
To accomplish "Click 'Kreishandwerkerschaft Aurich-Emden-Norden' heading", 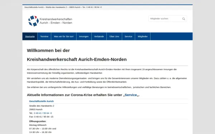I will (77, 59).
